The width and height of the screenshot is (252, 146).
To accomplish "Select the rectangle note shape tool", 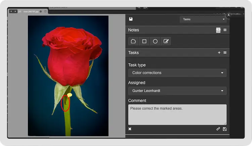I will [144, 41].
